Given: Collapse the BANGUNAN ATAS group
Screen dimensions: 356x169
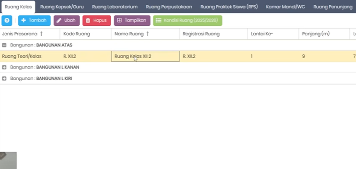Looking at the screenshot, I should [x=4, y=45].
